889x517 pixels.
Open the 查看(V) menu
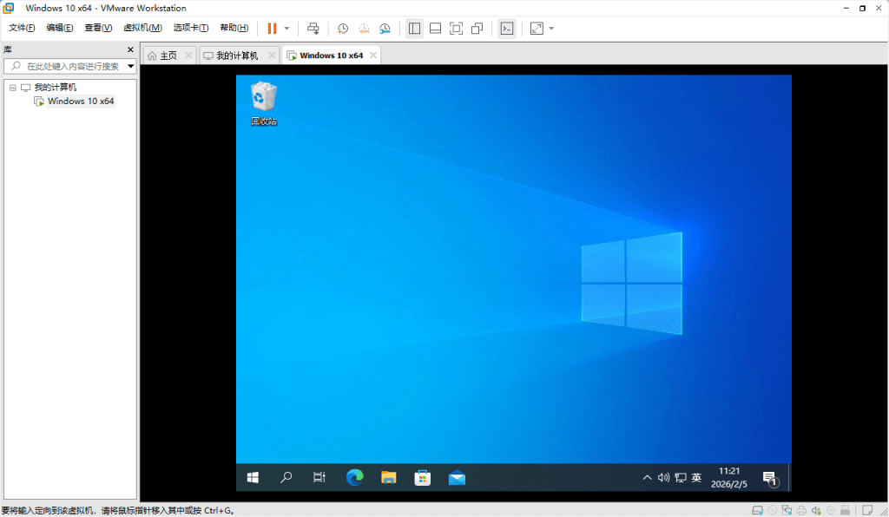(x=98, y=28)
